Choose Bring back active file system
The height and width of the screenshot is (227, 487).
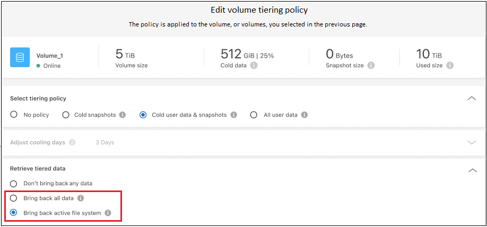[14, 213]
